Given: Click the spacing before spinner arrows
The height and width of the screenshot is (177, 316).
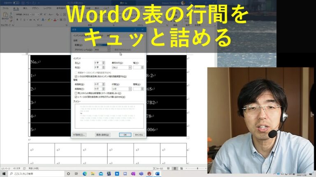Looking at the screenshot, I should (x=103, y=84).
